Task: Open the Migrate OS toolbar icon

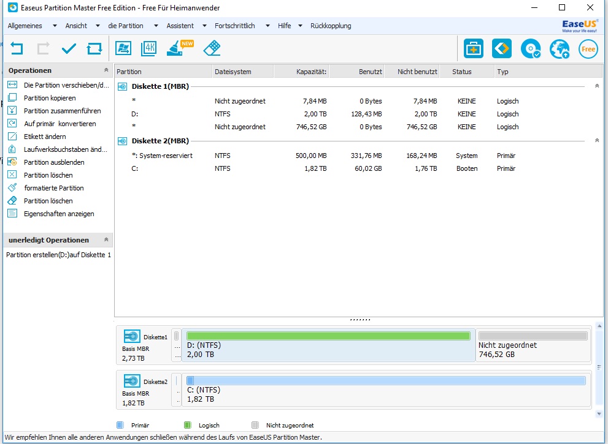Action: (123, 48)
